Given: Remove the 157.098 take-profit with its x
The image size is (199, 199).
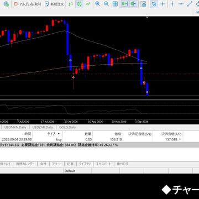Looking at the screenshot, I should tap(180, 139).
